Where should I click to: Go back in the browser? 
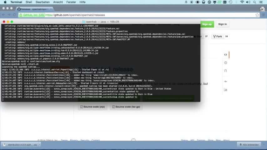coord(3,15)
